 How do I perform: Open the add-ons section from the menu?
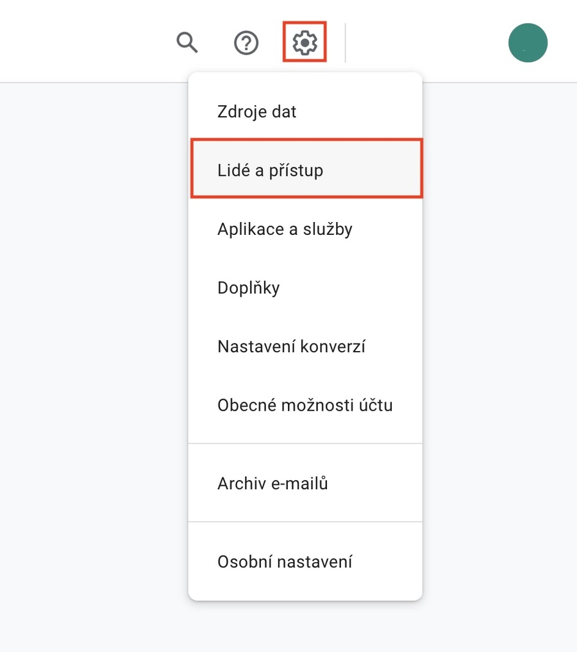(249, 288)
